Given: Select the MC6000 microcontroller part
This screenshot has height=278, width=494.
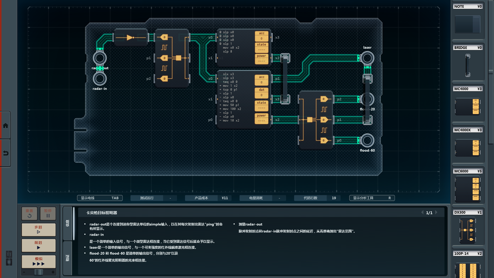Looking at the screenshot, I should point(467,189).
